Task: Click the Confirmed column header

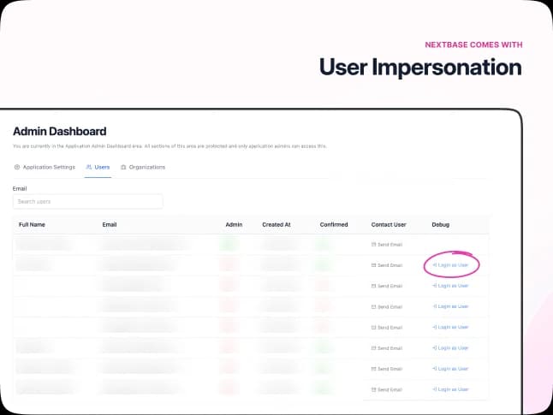Action: click(334, 225)
